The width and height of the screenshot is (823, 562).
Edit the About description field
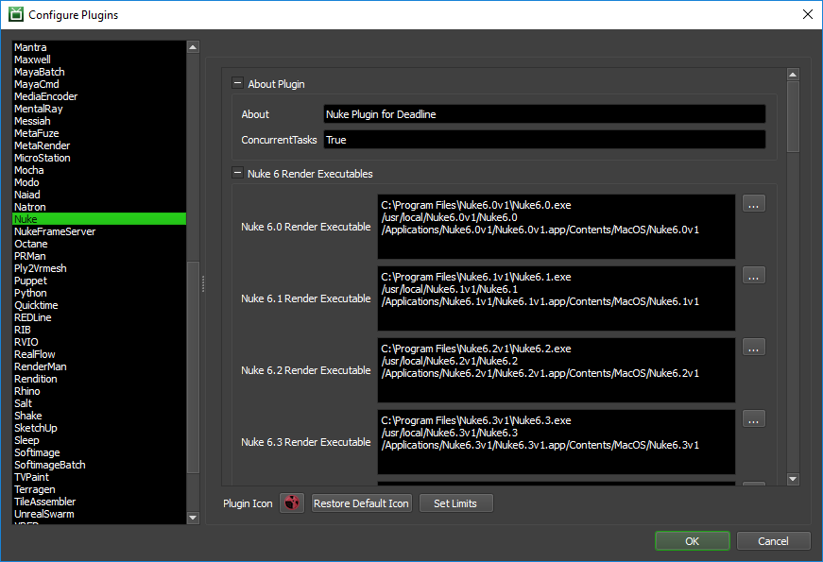click(543, 113)
